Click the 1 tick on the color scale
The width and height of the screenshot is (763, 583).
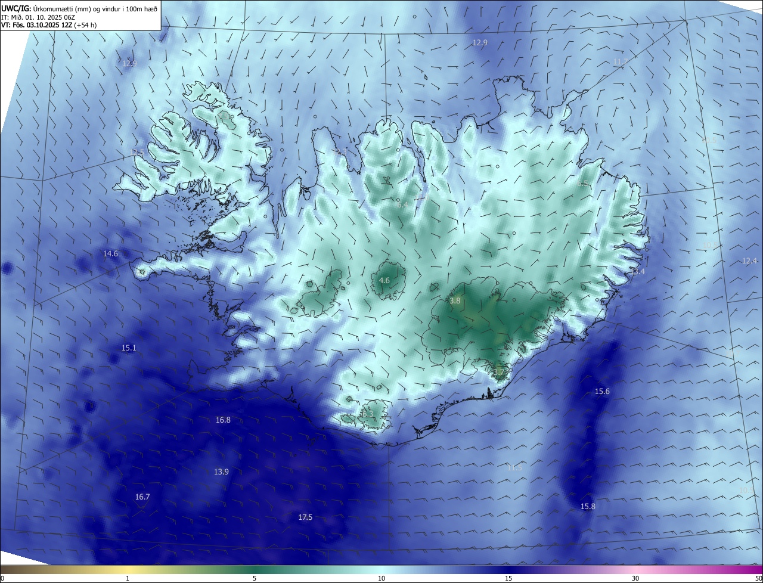(x=128, y=579)
